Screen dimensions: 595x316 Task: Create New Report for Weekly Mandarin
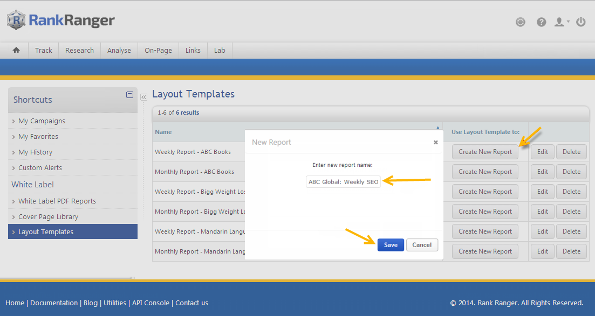[485, 231]
